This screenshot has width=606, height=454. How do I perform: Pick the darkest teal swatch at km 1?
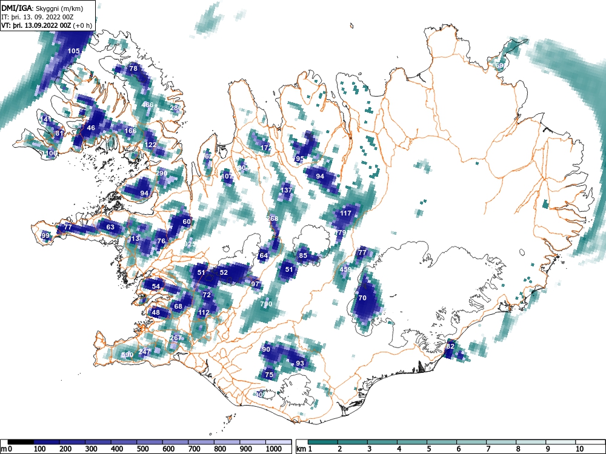pos(323,442)
